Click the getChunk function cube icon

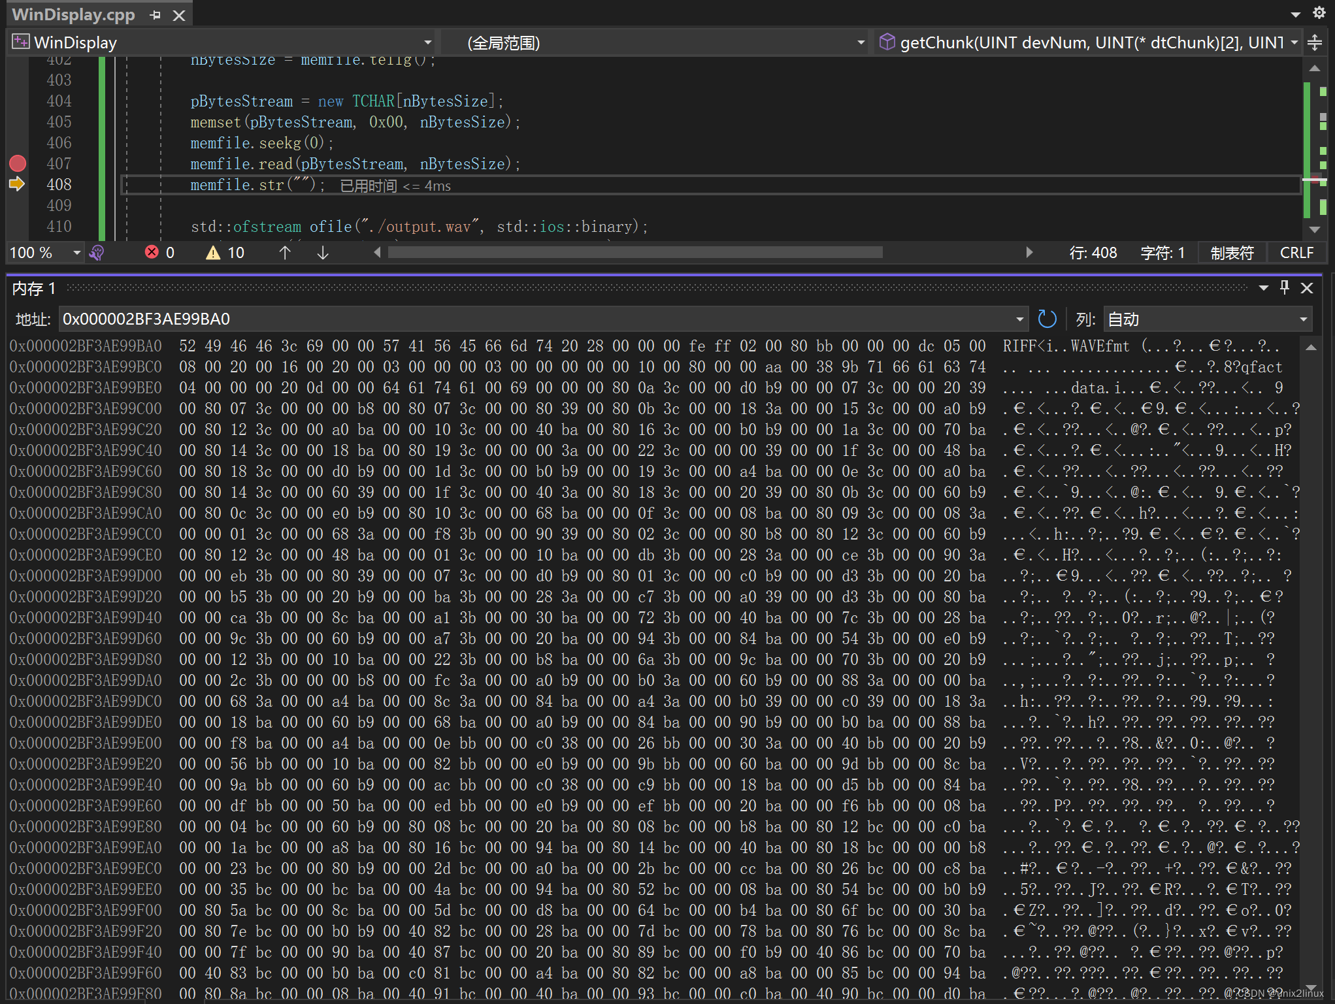coord(887,42)
